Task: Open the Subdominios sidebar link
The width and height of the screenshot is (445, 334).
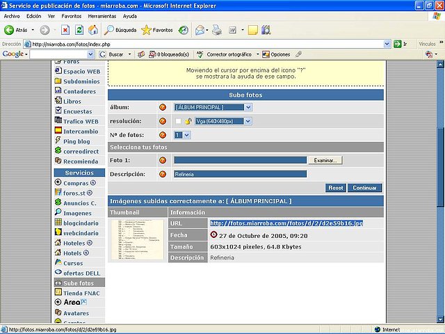Action: (x=81, y=81)
